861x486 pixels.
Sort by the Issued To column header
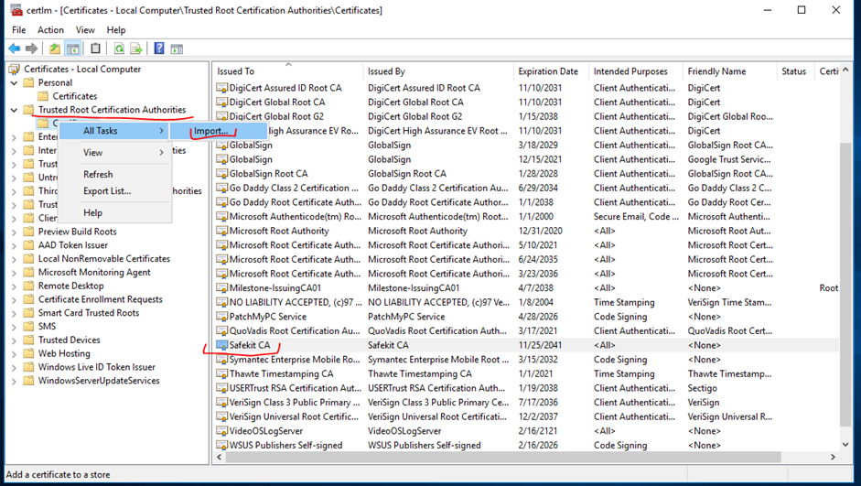tap(288, 71)
